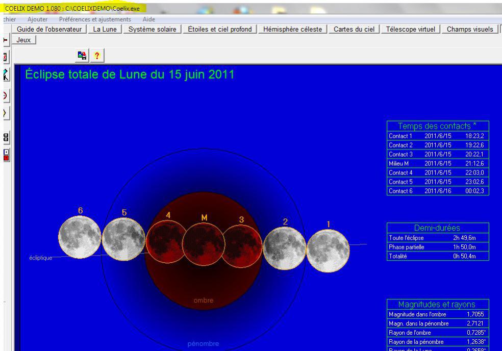Switch to La Lune section

point(105,29)
